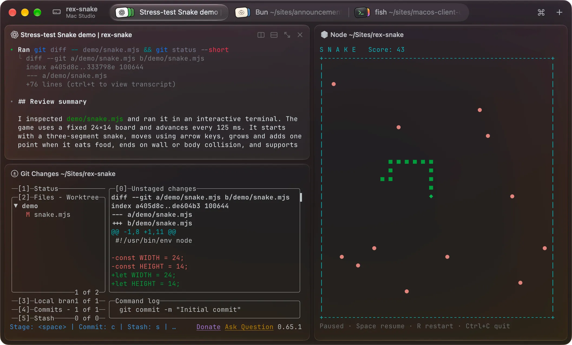Open the [3] Local branches section
Screen dimensions: 572x345
tap(58, 301)
